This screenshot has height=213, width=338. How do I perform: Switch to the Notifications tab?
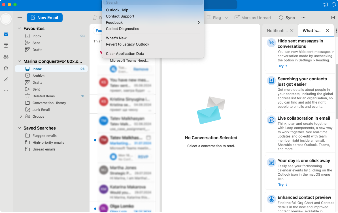(277, 31)
